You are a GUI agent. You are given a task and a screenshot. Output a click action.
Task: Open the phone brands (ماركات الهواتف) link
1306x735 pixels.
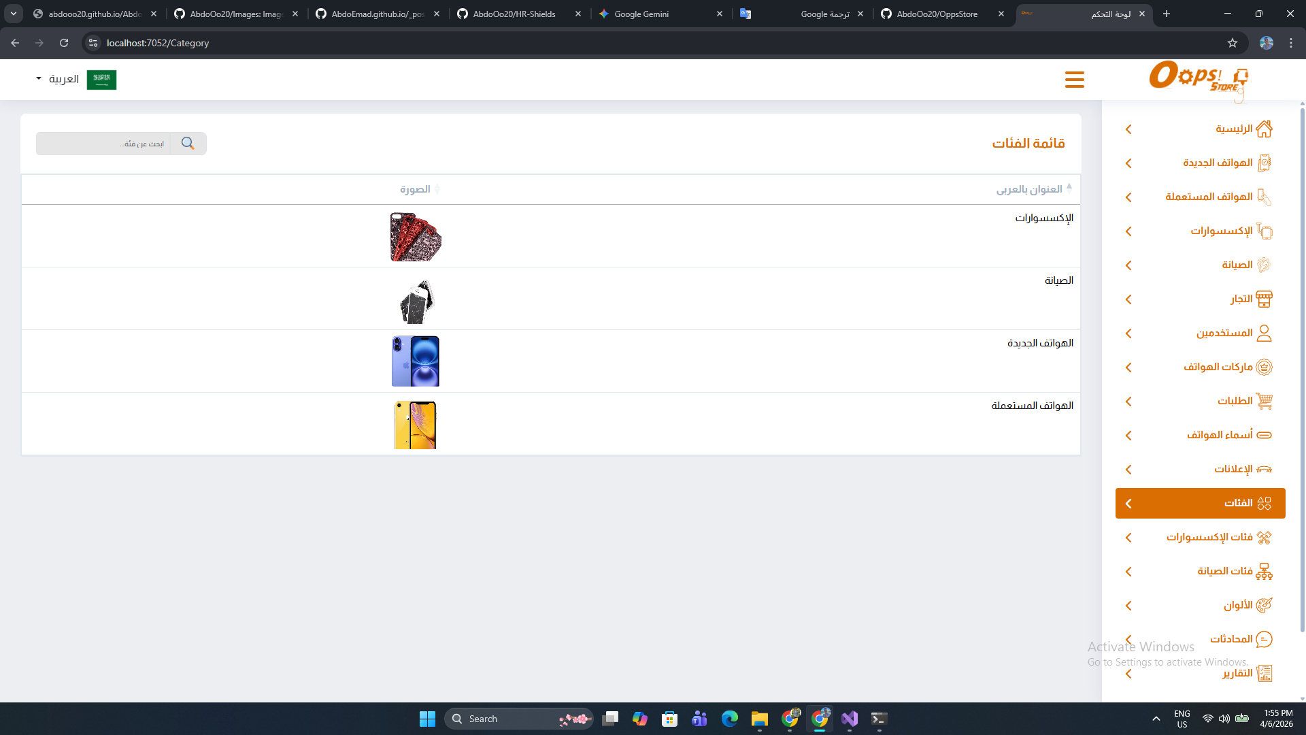click(1218, 367)
